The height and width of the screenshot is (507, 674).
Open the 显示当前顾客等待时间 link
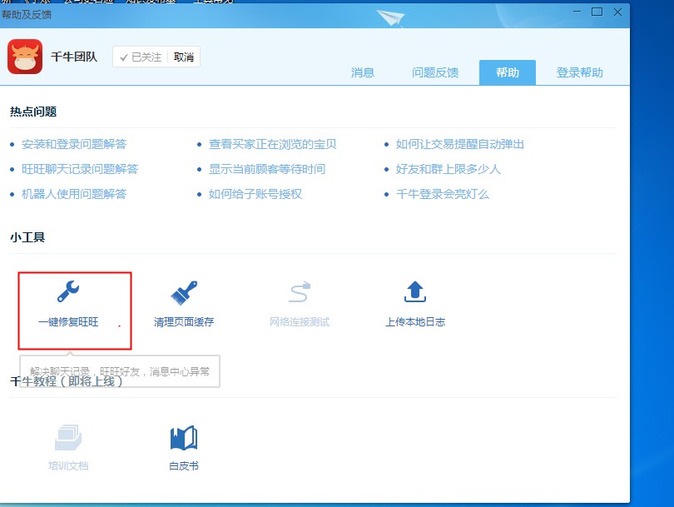[267, 169]
